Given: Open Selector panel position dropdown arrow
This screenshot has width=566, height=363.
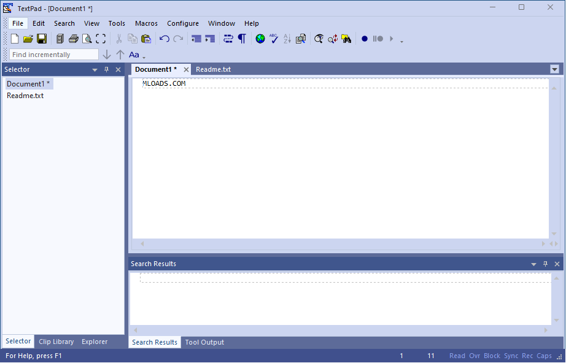Looking at the screenshot, I should tap(95, 70).
